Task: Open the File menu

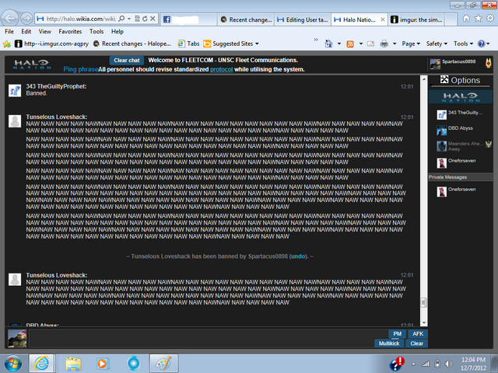Action: pyautogui.click(x=9, y=31)
